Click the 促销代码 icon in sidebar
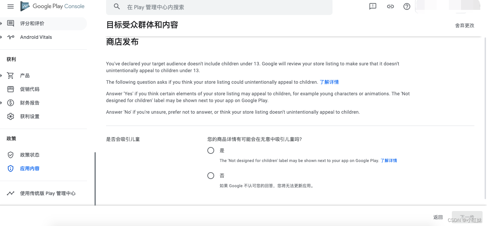Screen dimensions: 487x226 (11, 89)
